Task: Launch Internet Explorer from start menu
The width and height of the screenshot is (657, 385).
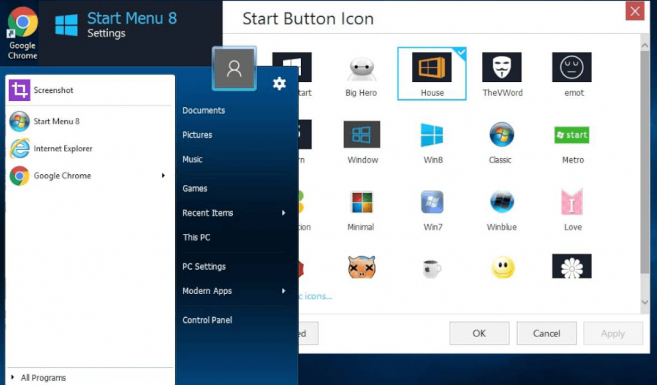Action: tap(90, 149)
